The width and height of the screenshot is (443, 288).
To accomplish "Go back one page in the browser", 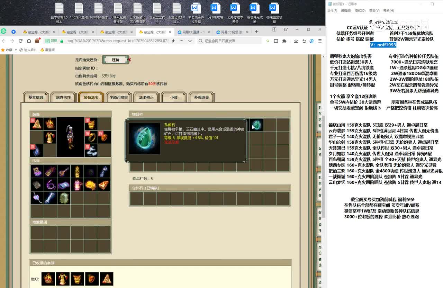I will click(4, 41).
